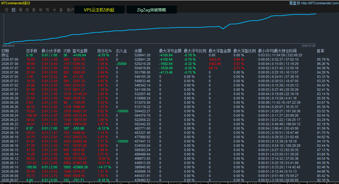Select the 持仓 open positions row

165,55
